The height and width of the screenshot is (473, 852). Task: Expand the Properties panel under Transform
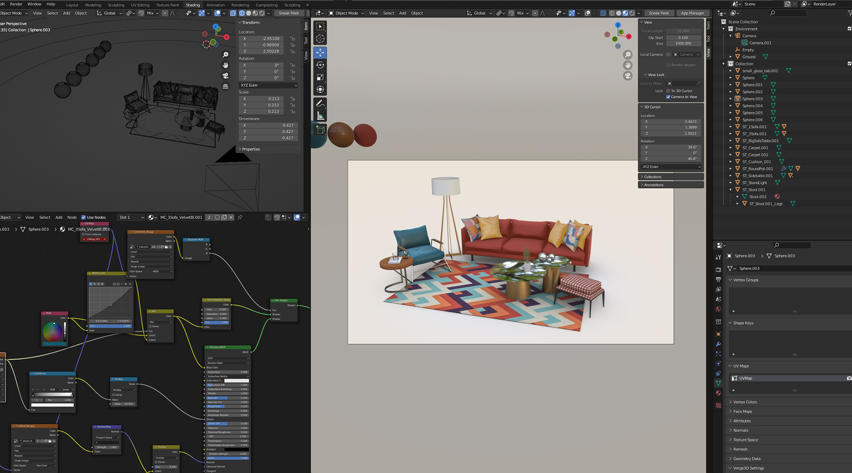(x=268, y=149)
